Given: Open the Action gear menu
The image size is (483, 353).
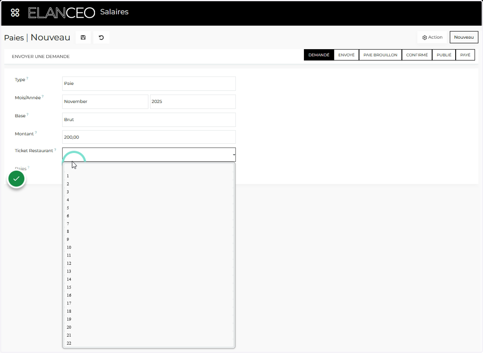Looking at the screenshot, I should 432,37.
